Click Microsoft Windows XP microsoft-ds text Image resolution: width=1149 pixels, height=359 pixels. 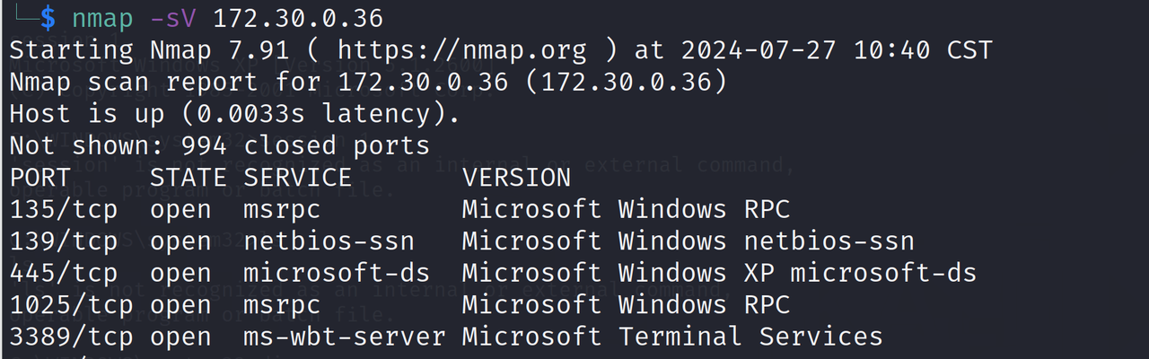(720, 274)
